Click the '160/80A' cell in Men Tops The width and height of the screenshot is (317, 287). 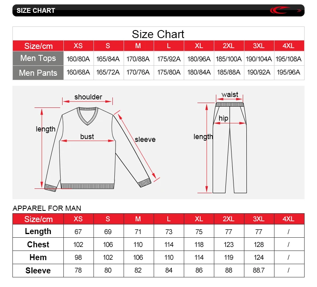(78, 59)
